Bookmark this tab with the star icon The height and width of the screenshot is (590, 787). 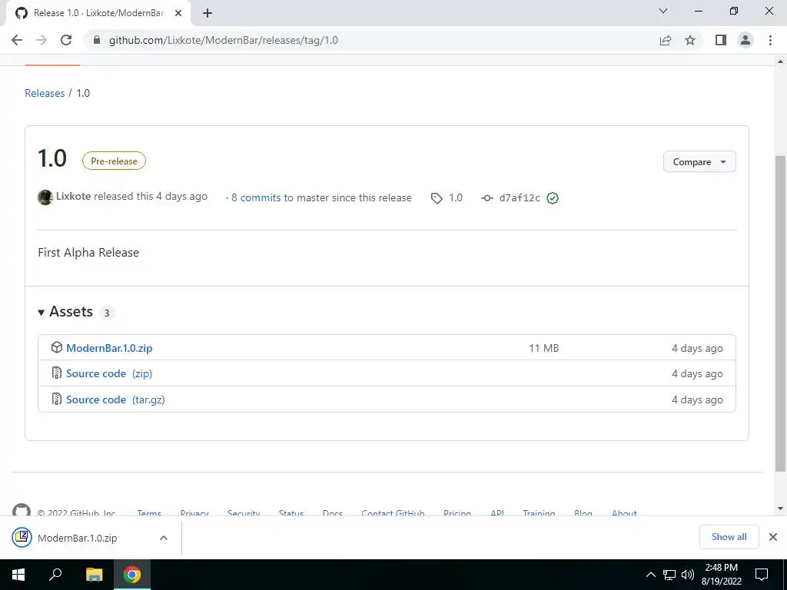690,40
